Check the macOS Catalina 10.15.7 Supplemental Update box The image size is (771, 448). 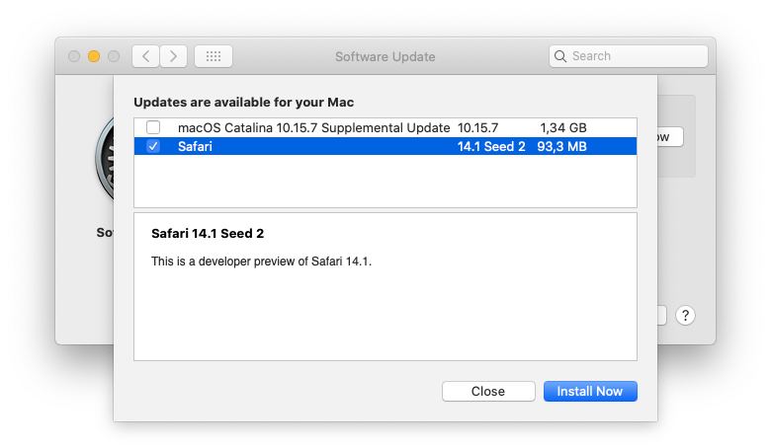pyautogui.click(x=153, y=127)
